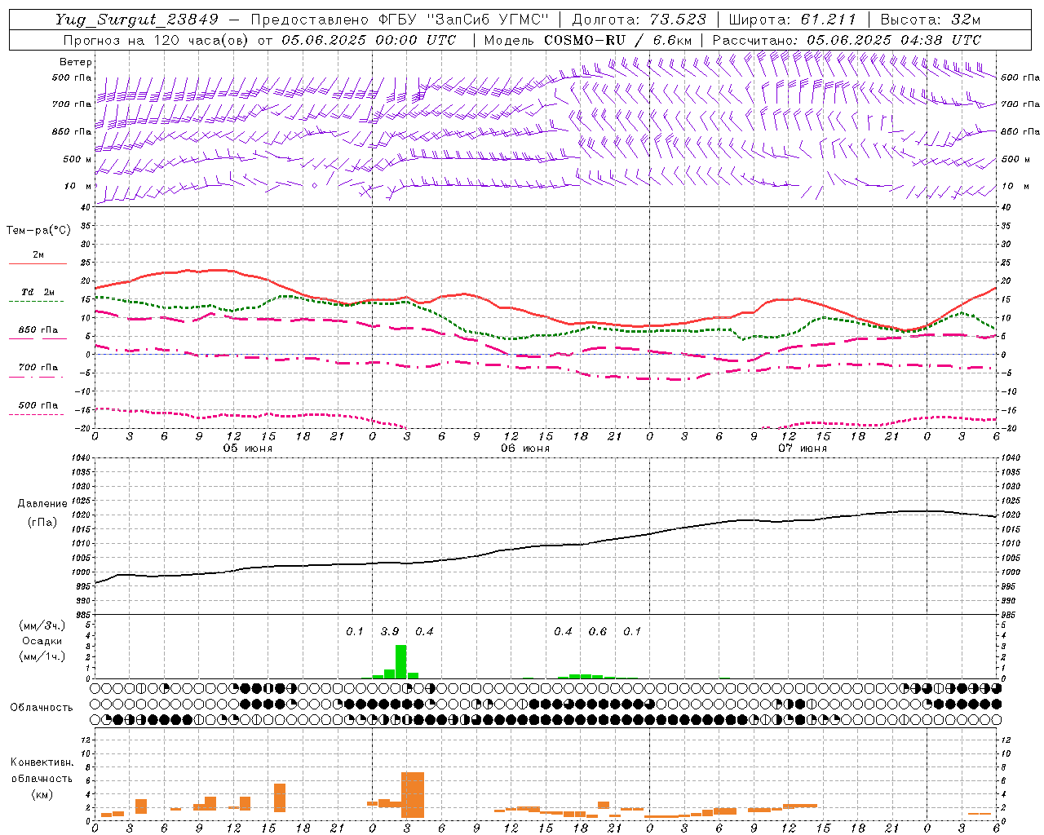Click the 500 м wind level label on the left
Screen dimensions: 1044x835
pyautogui.click(x=77, y=160)
